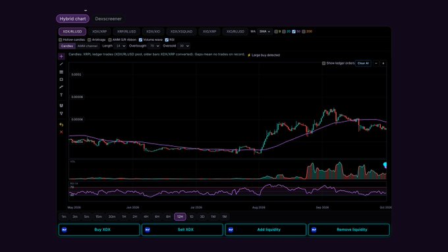Select the XIO/RLUSD pair tab

[235, 32]
